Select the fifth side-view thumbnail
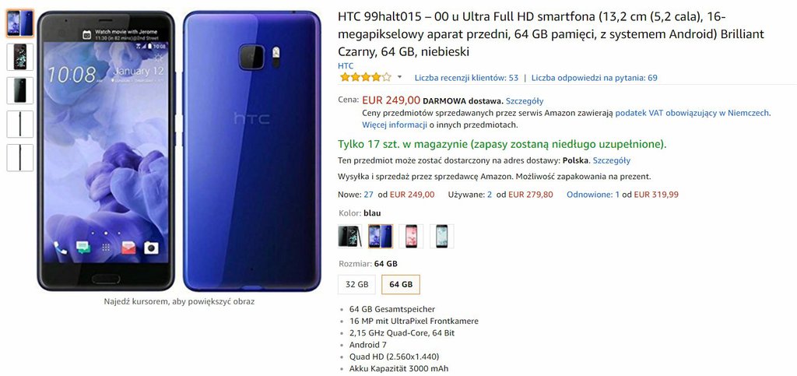The width and height of the screenshot is (797, 376). click(x=19, y=157)
